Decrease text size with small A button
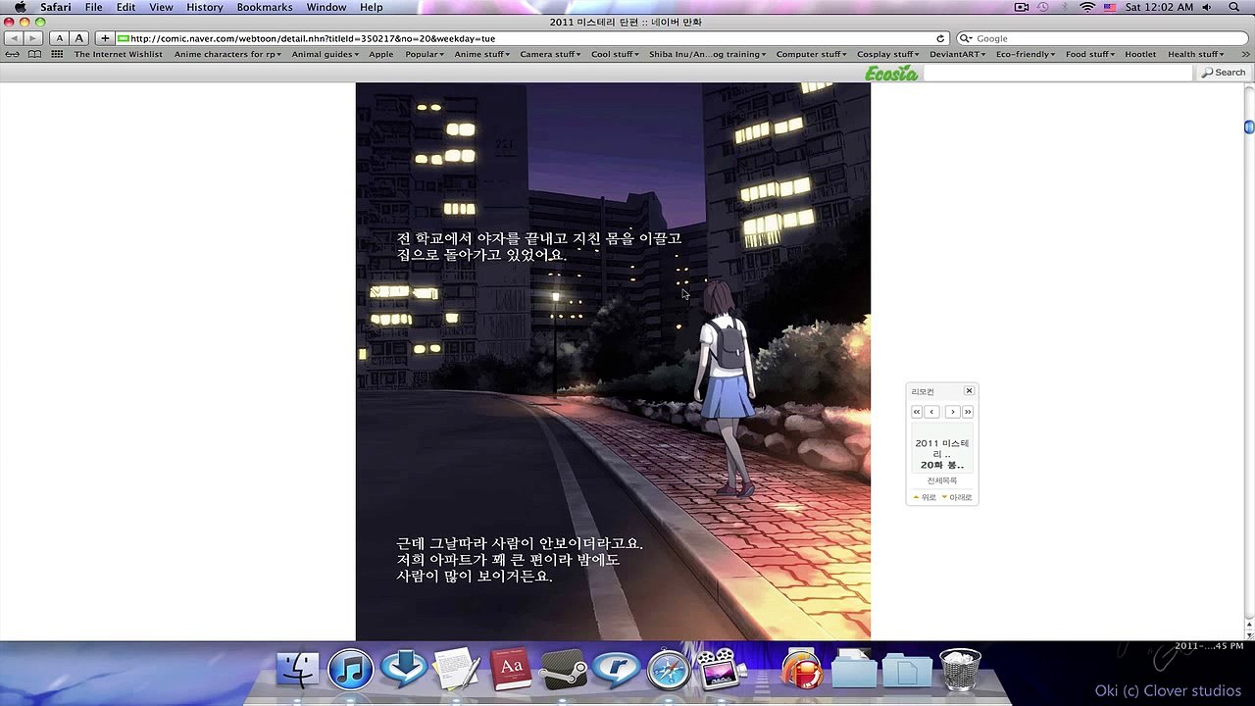This screenshot has height=706, width=1255. click(59, 38)
